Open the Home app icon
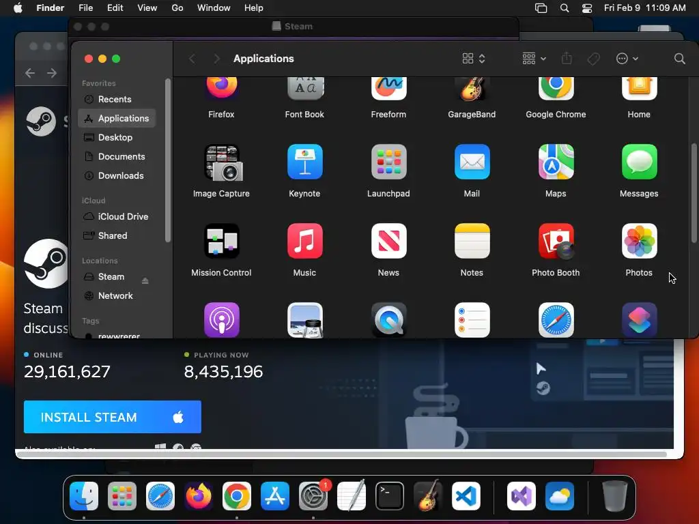The height and width of the screenshot is (524, 699). (639, 88)
